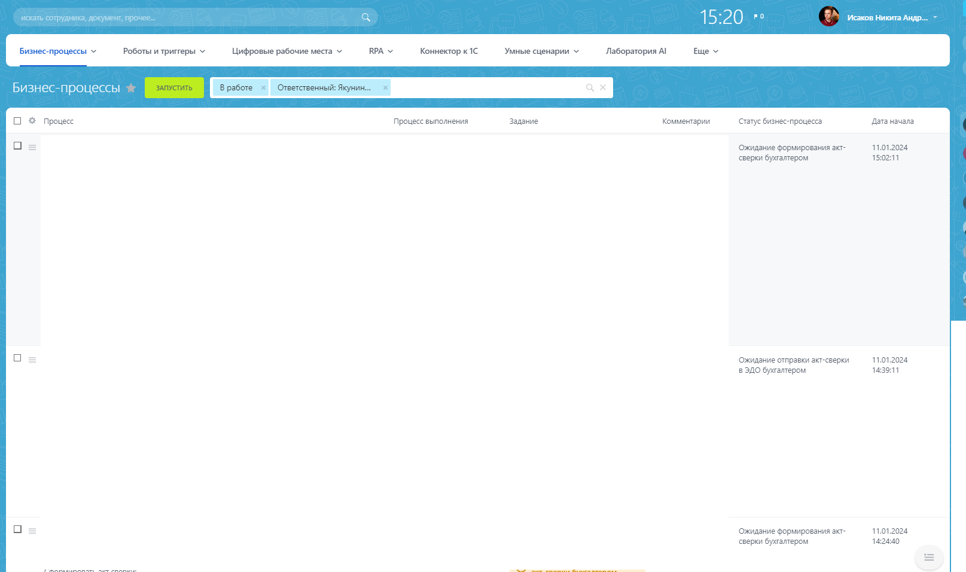Click status text in the 14:24:40 row
The width and height of the screenshot is (966, 572).
pyautogui.click(x=792, y=536)
